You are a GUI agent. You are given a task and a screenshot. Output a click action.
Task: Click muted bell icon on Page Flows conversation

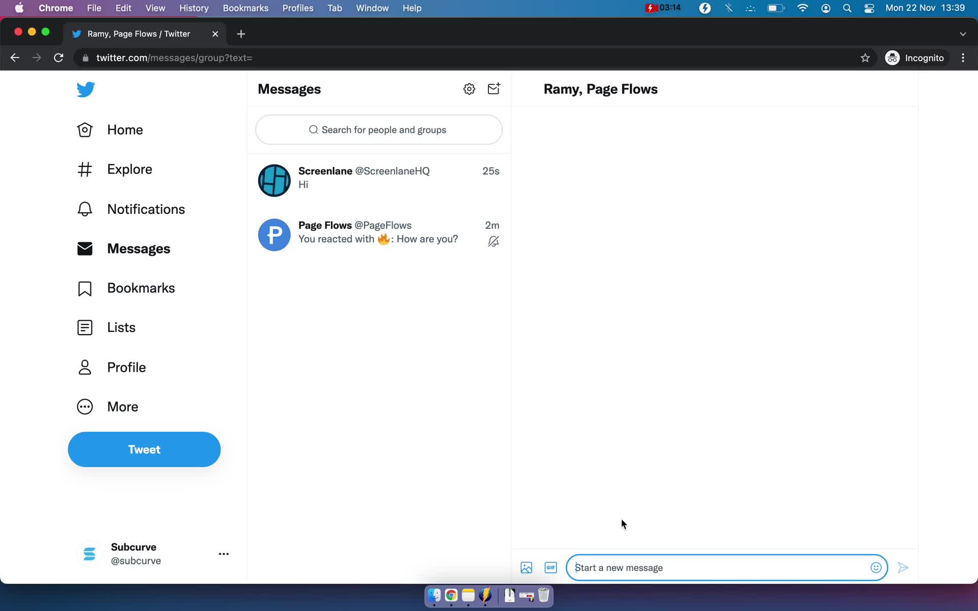pyautogui.click(x=493, y=241)
